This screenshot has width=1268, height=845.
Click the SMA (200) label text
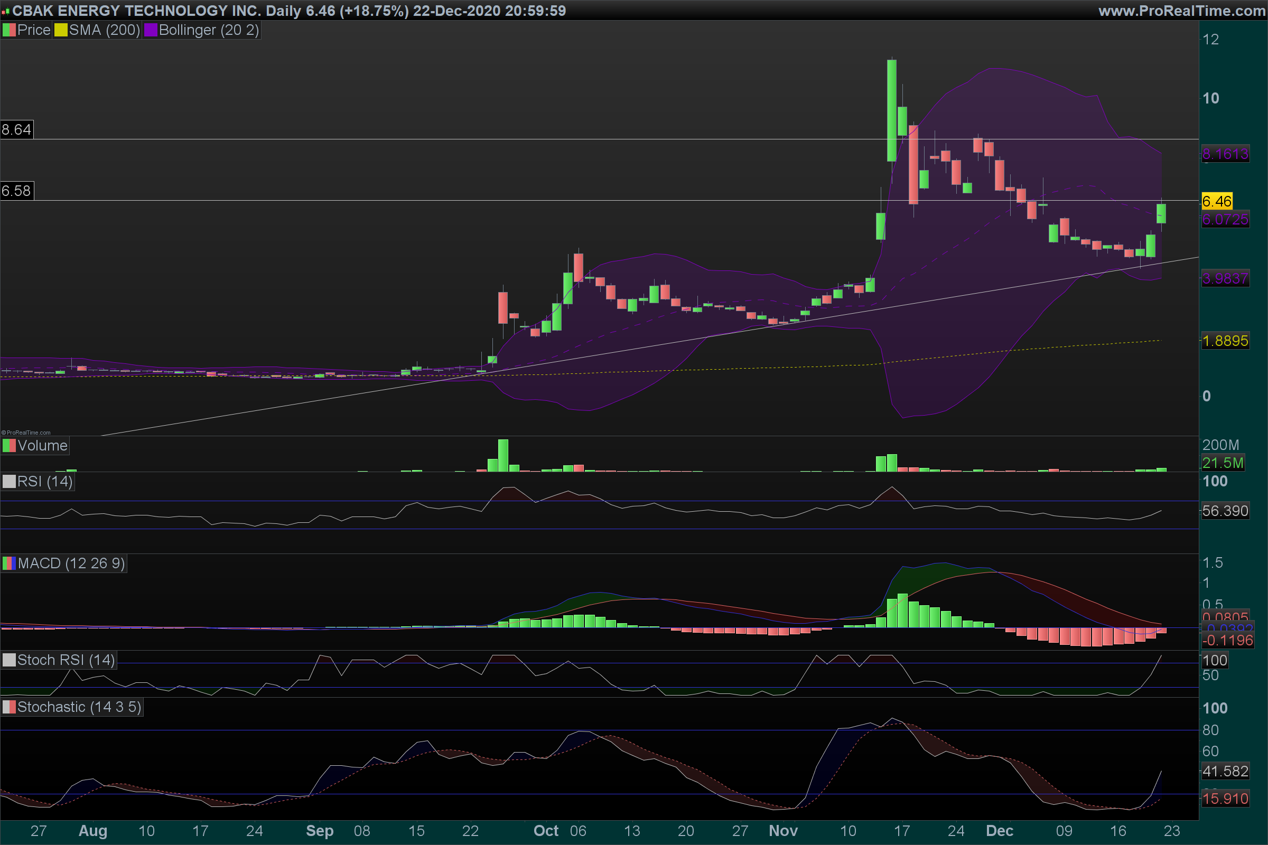105,30
